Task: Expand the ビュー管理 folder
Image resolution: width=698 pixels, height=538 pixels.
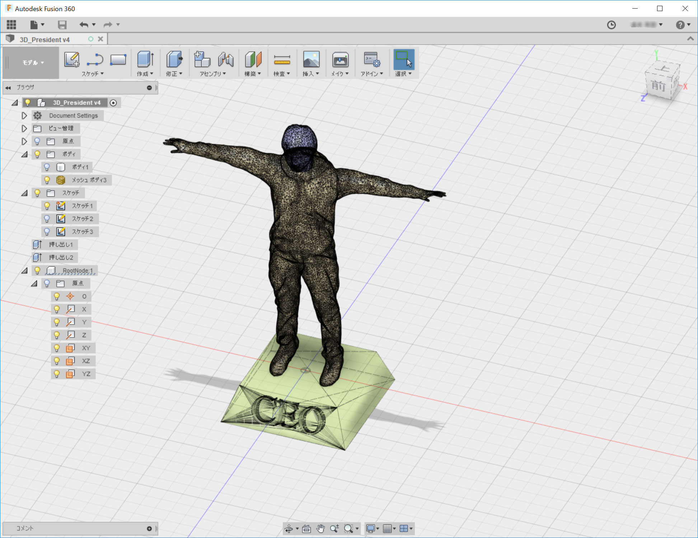Action: (24, 128)
